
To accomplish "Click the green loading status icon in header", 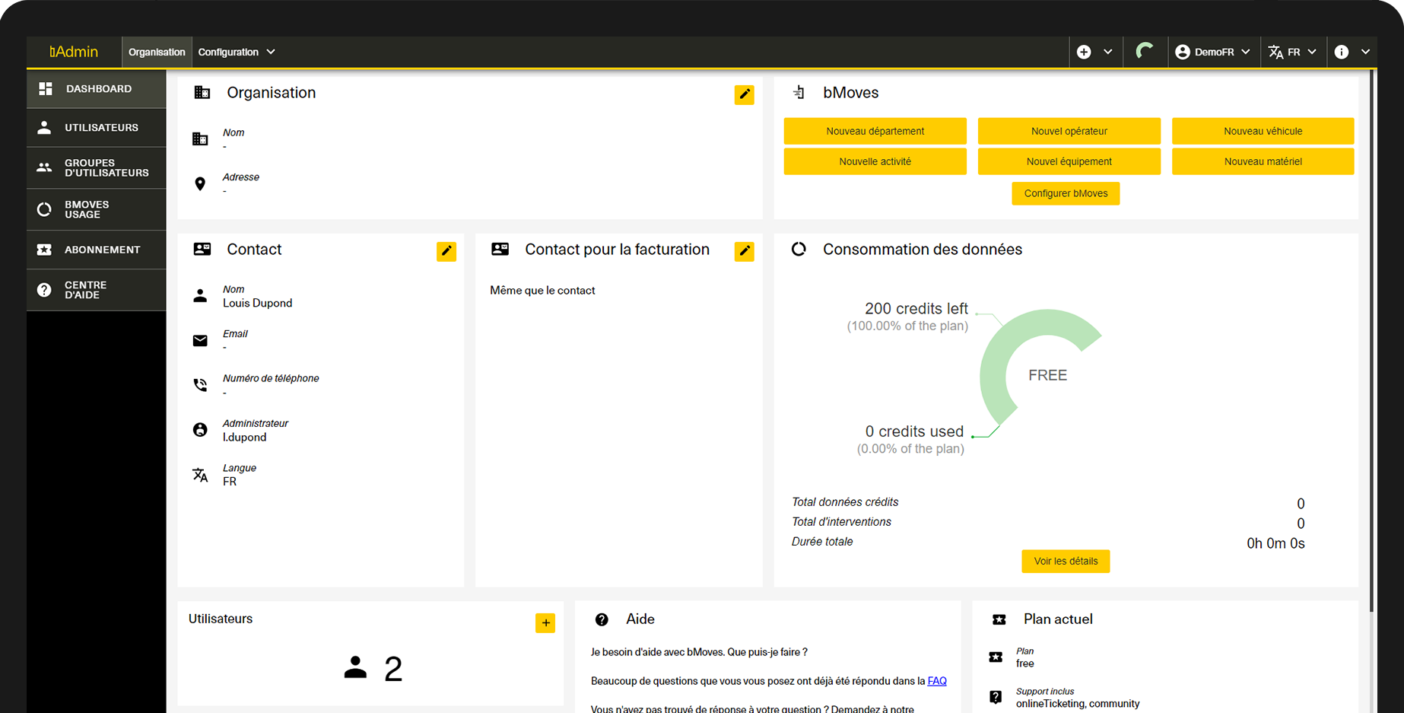I will 1144,52.
